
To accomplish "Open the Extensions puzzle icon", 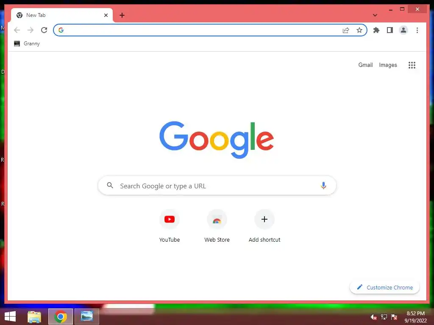I will (x=376, y=30).
